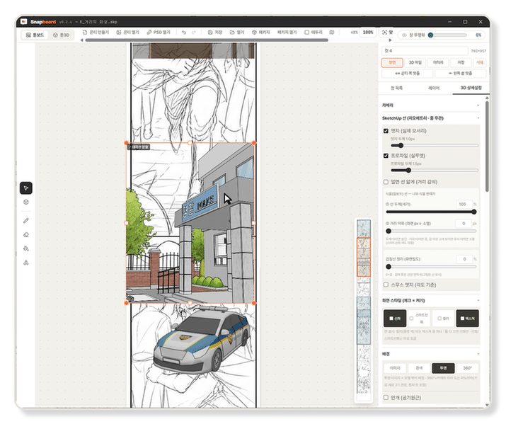
Task: Open the 3D 상세설정 tab
Action: (471, 88)
